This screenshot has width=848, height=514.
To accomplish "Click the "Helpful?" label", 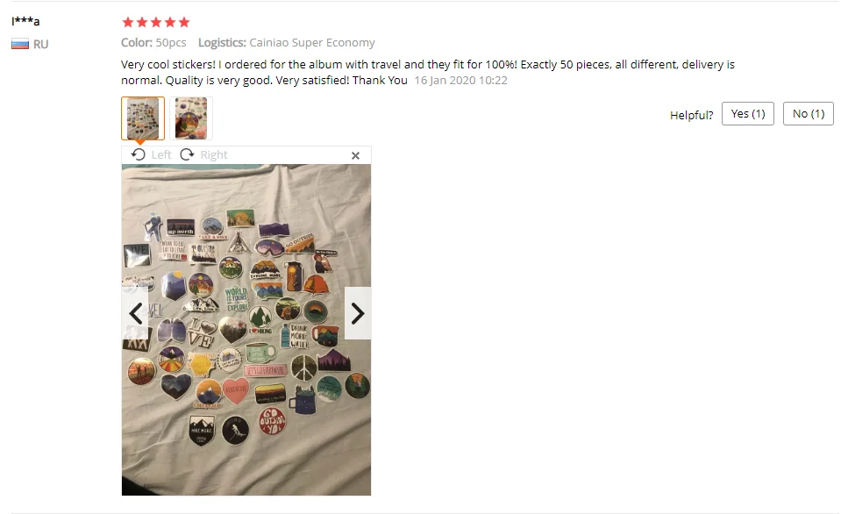I will pyautogui.click(x=691, y=115).
